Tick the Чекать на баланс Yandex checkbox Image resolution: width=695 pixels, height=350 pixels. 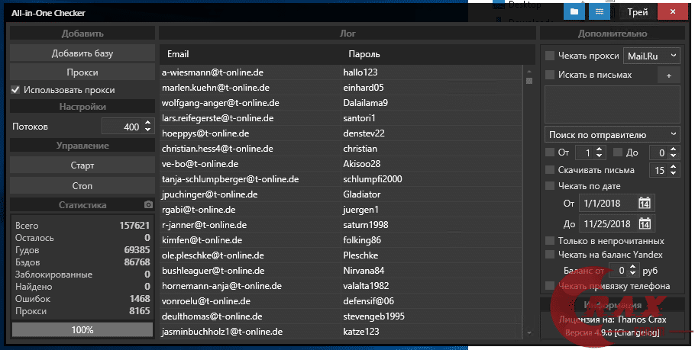[x=550, y=255]
